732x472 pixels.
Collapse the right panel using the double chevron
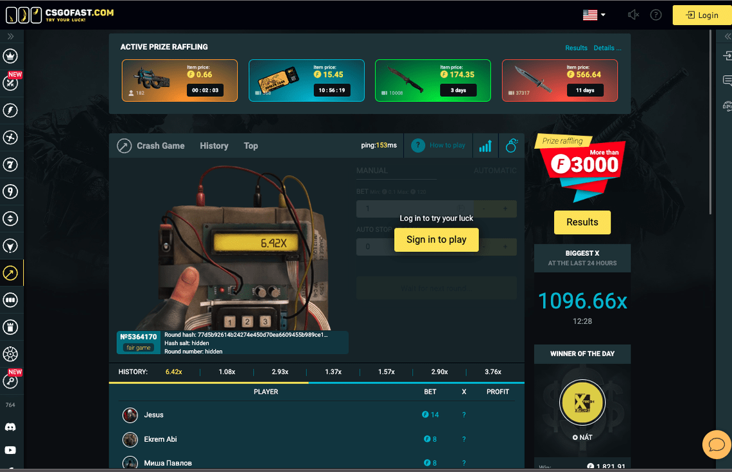tap(726, 37)
